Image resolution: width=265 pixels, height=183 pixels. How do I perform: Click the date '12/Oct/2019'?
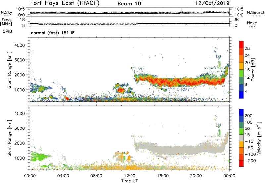click(212, 3)
